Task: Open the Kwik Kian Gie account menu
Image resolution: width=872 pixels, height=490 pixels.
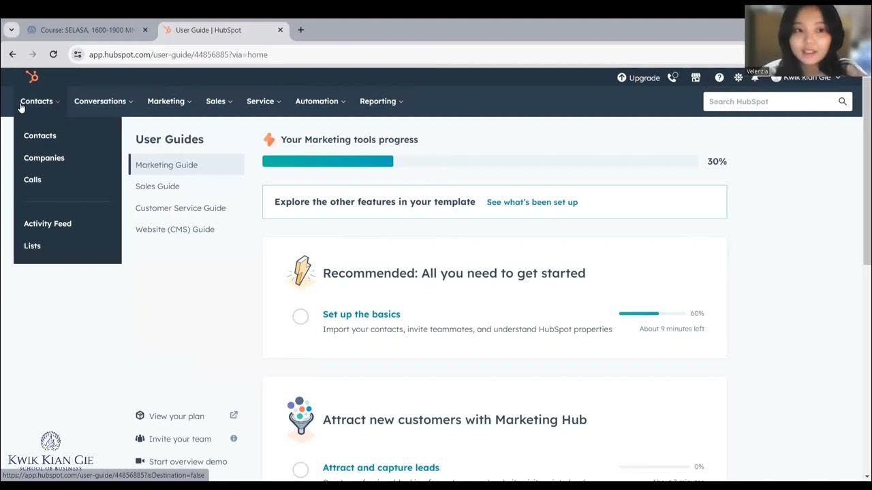Action: (807, 78)
